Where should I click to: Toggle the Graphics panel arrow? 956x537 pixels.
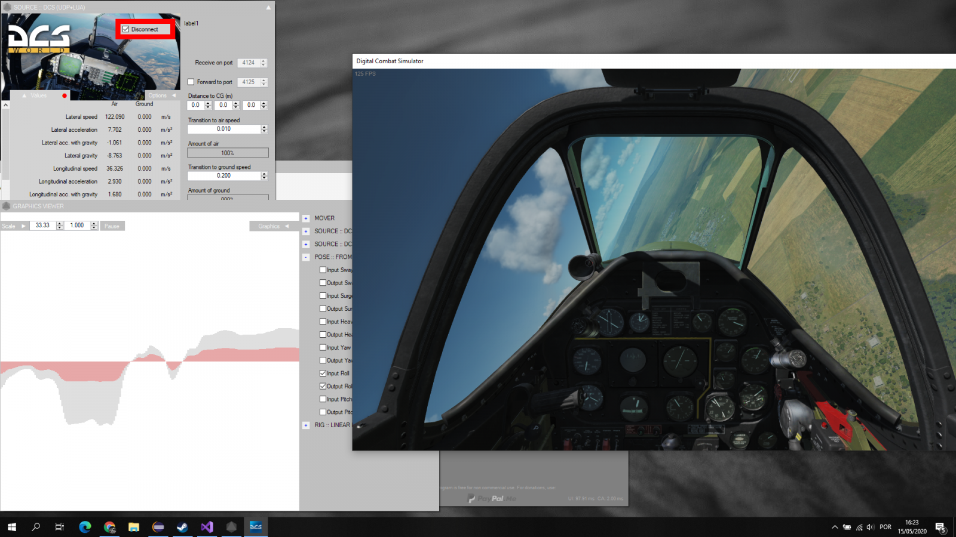coord(287,226)
